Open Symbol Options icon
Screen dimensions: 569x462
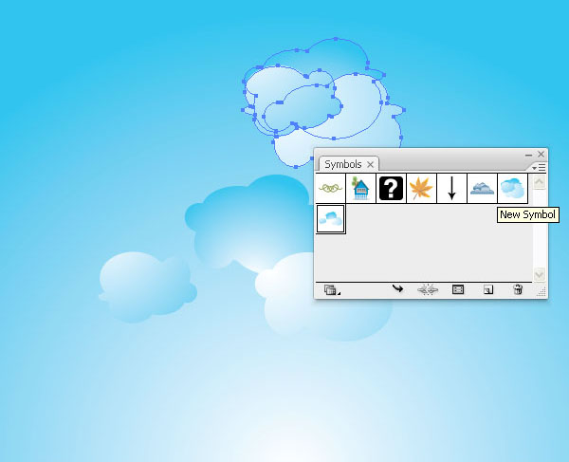[x=458, y=289]
